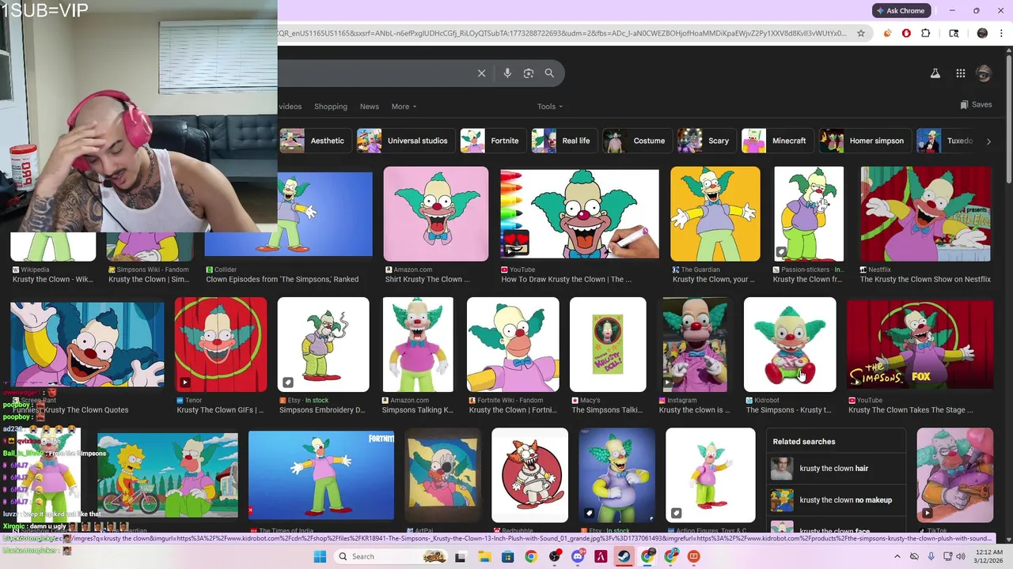Screen dimensions: 1013x569
Task: Open the Saves bookmark link
Action: (976, 104)
